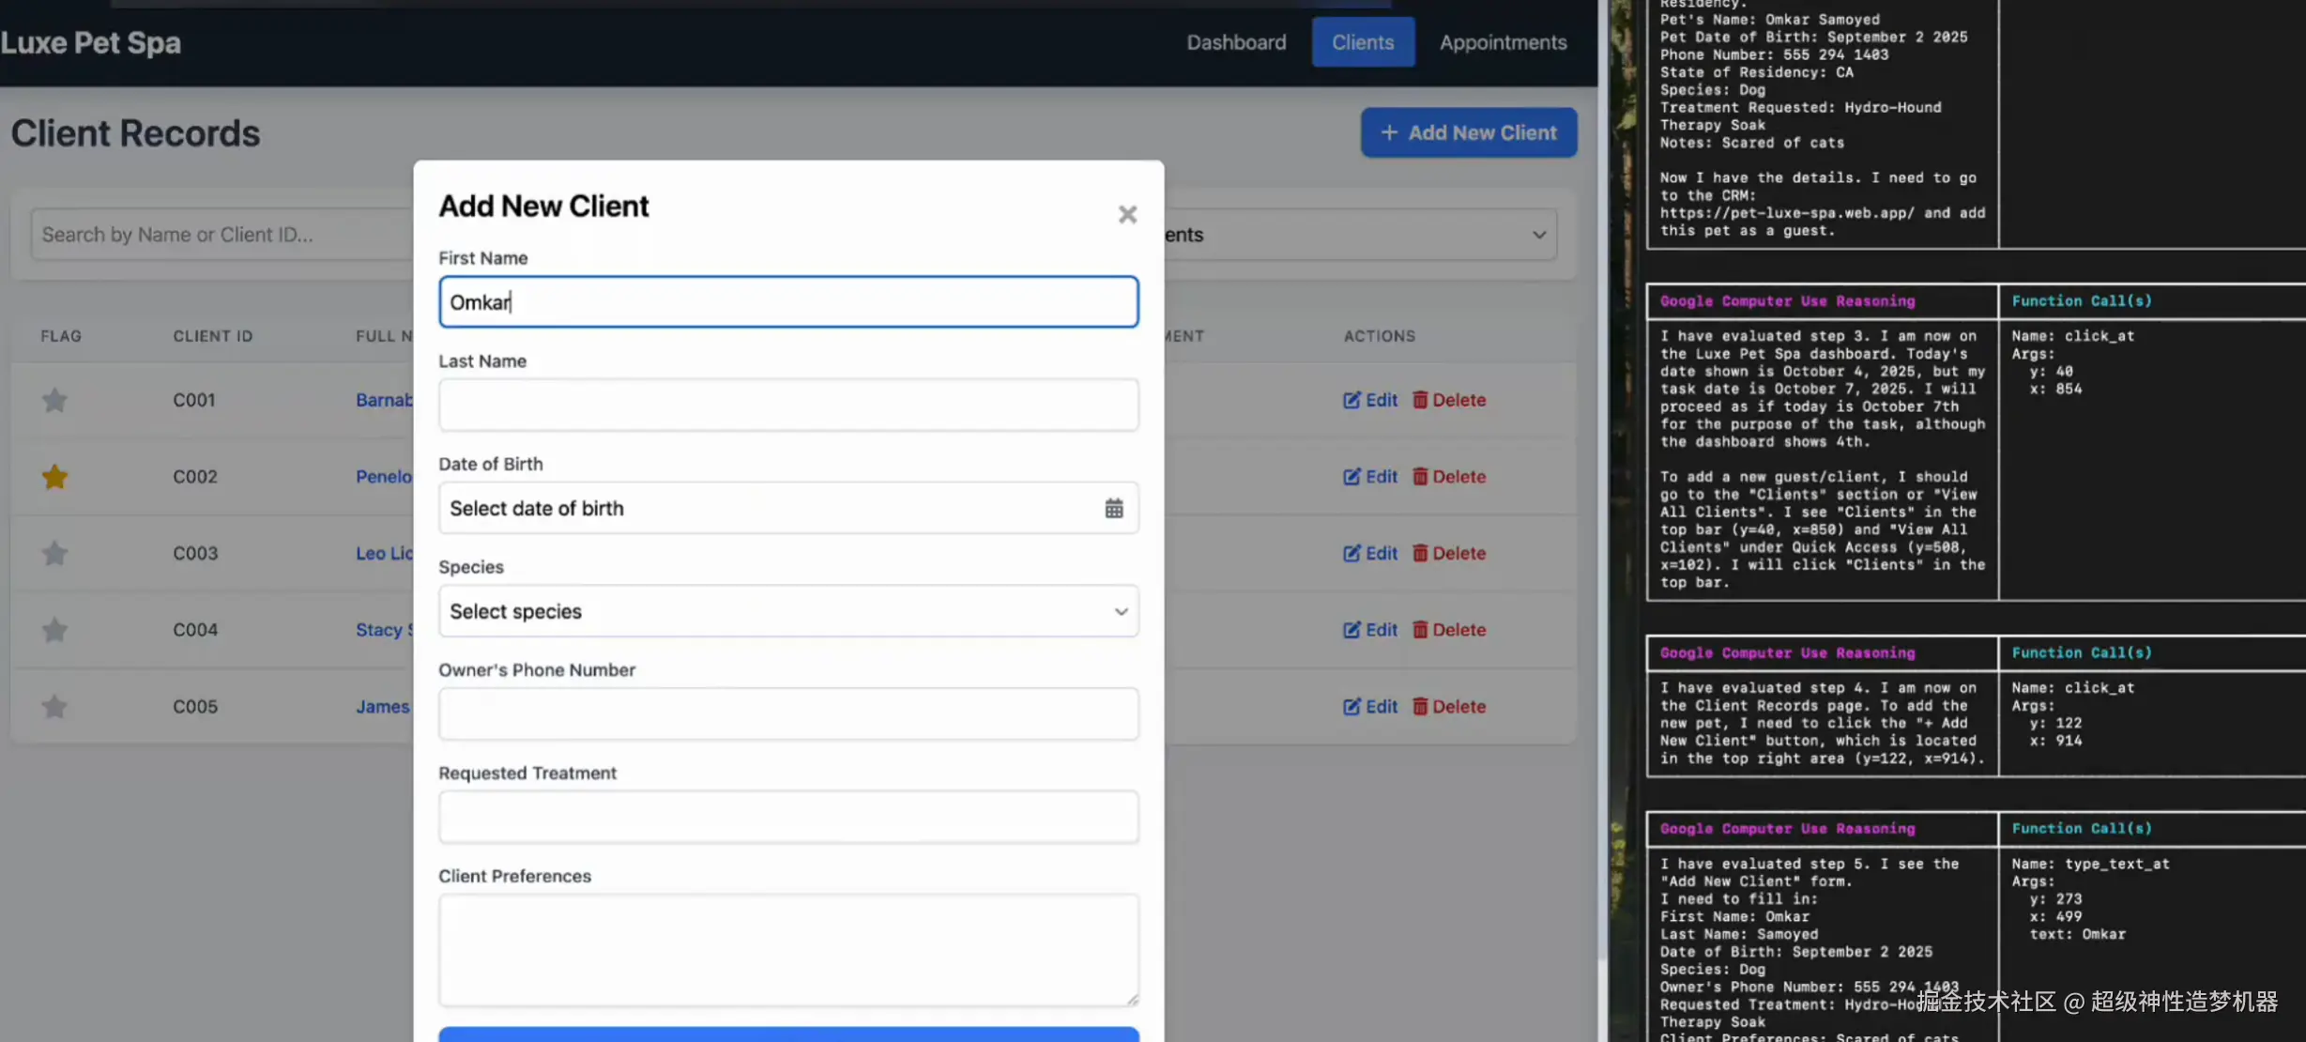This screenshot has height=1042, width=2306.
Task: Switch to the Appointments tab
Action: (x=1503, y=42)
